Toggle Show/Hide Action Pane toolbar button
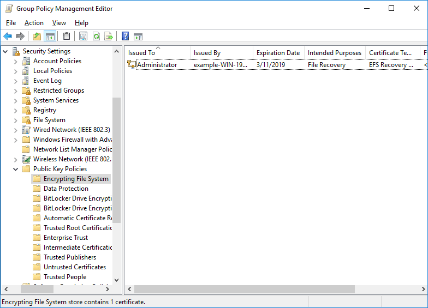This screenshot has width=428, height=308. (x=138, y=36)
